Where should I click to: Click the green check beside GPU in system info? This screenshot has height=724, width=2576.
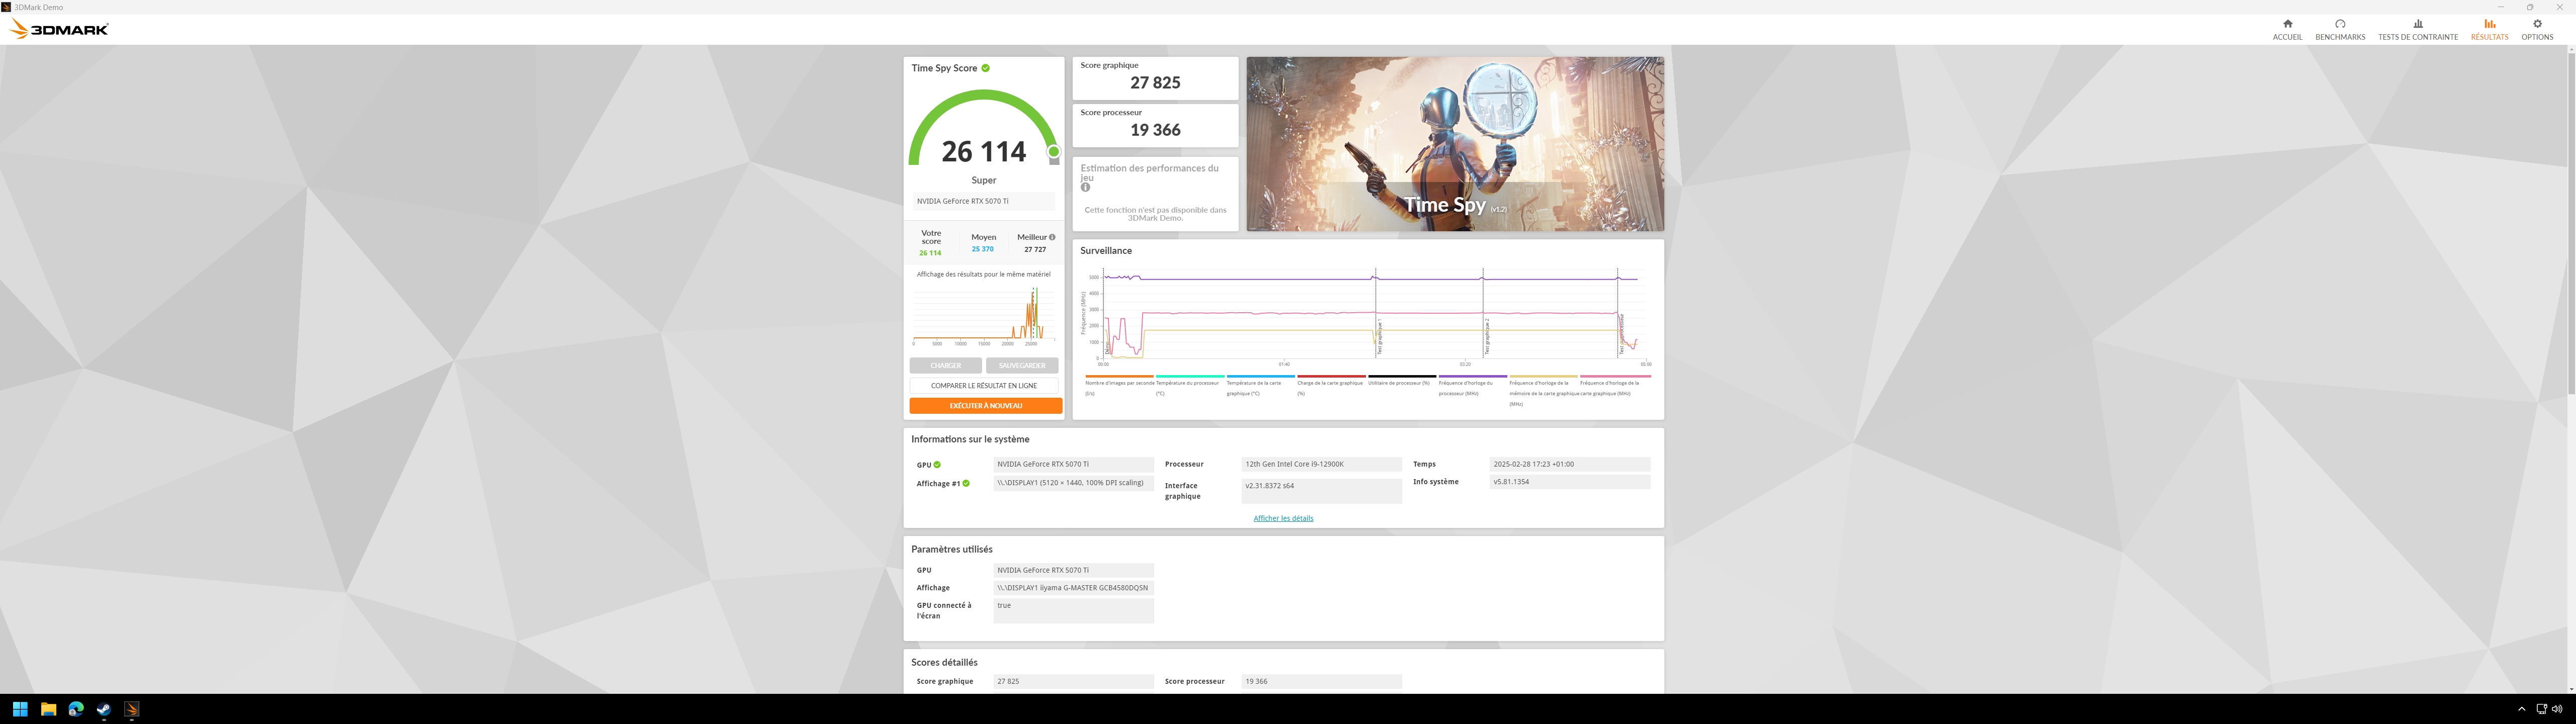tap(937, 465)
